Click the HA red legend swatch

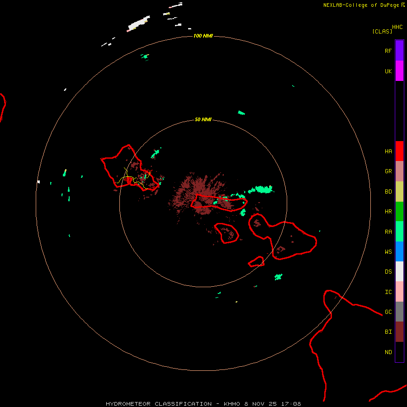pyautogui.click(x=399, y=151)
